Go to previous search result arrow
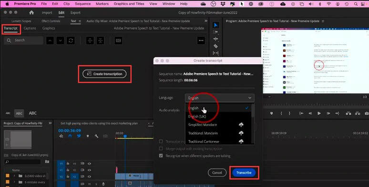The image size is (369, 187). coord(50,40)
